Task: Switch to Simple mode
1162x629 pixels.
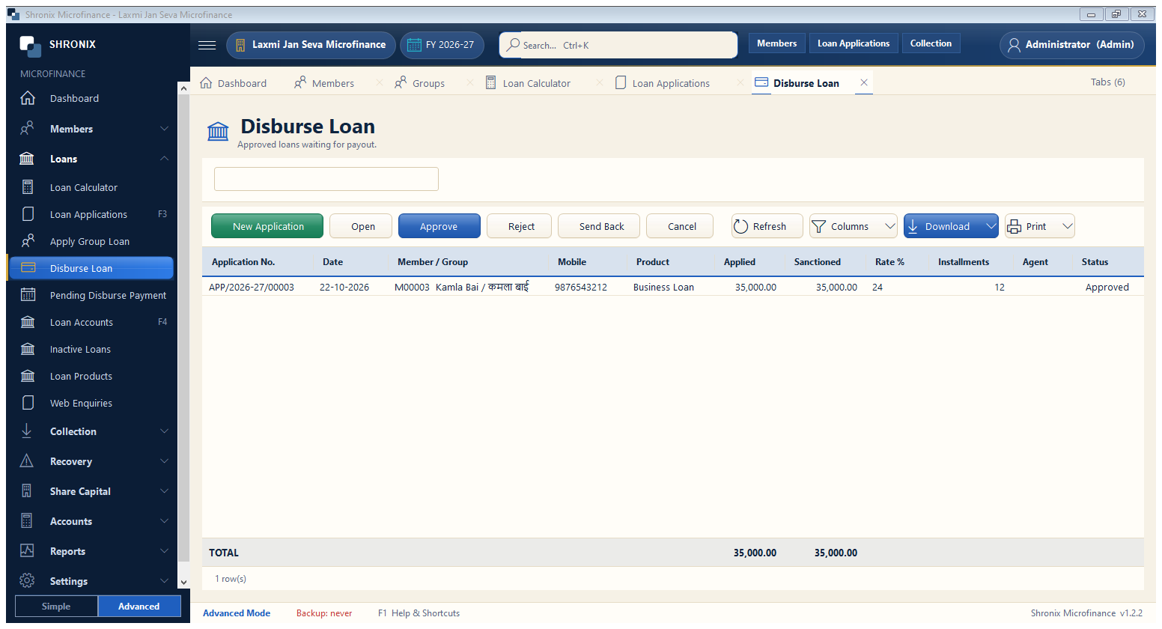Action: pos(56,607)
